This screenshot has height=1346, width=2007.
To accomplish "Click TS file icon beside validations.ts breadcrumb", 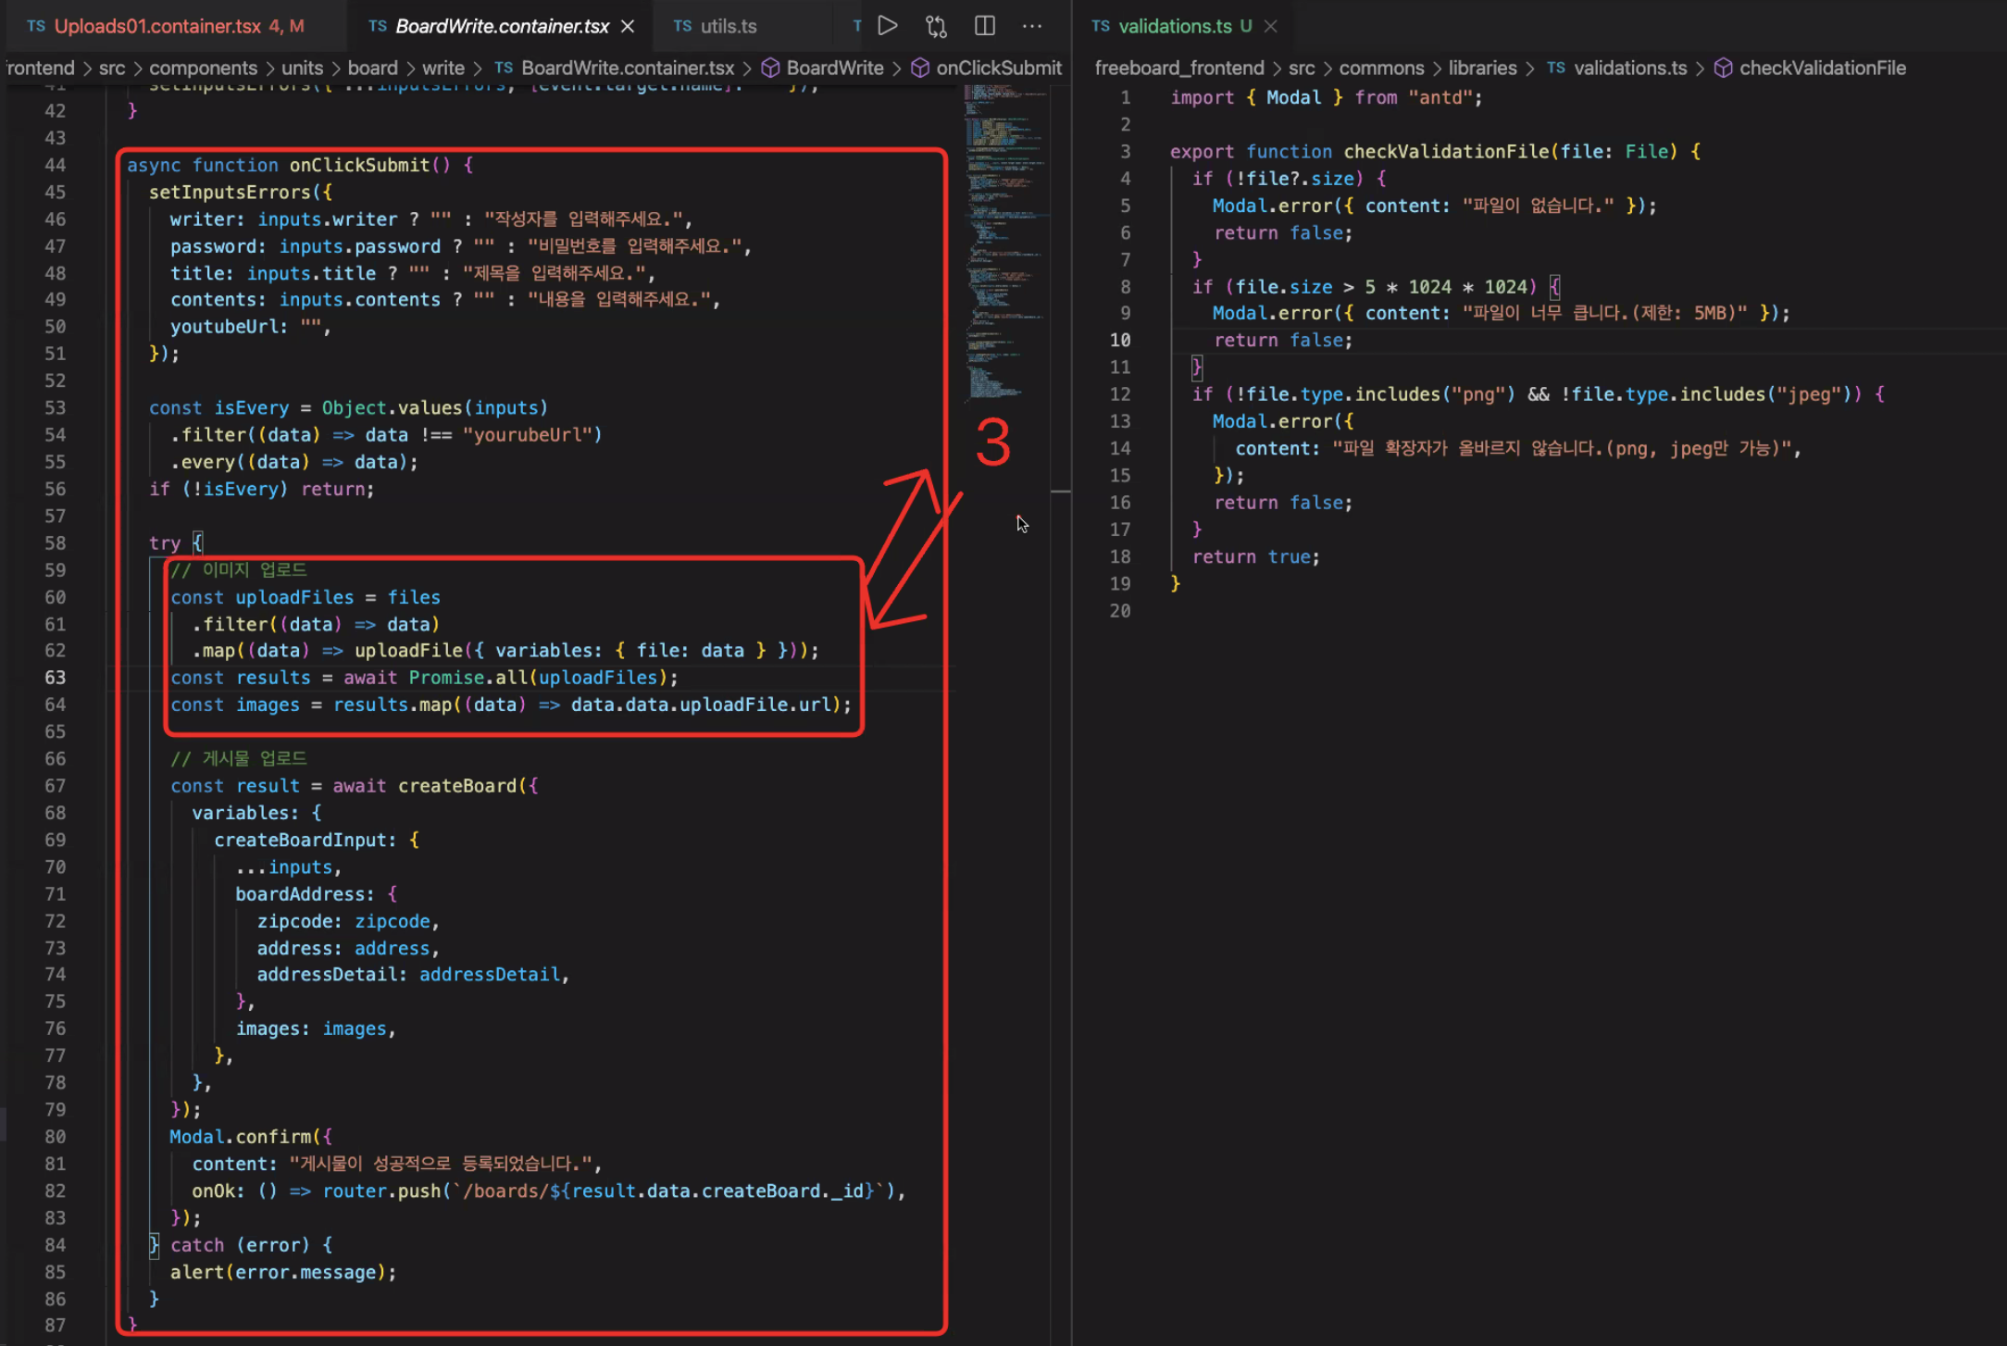I will (x=1556, y=69).
